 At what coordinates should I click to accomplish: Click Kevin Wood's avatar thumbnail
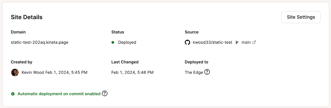pyautogui.click(x=15, y=73)
